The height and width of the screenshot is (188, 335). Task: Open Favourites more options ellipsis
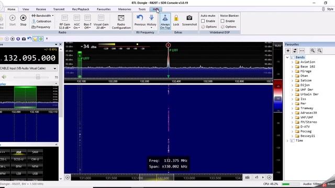301,51
